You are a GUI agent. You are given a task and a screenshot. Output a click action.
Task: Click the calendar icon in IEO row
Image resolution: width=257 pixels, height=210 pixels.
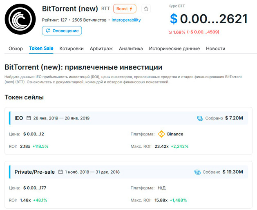(29, 118)
